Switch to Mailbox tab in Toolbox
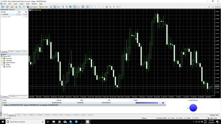221x124 pixels. click(x=31, y=115)
